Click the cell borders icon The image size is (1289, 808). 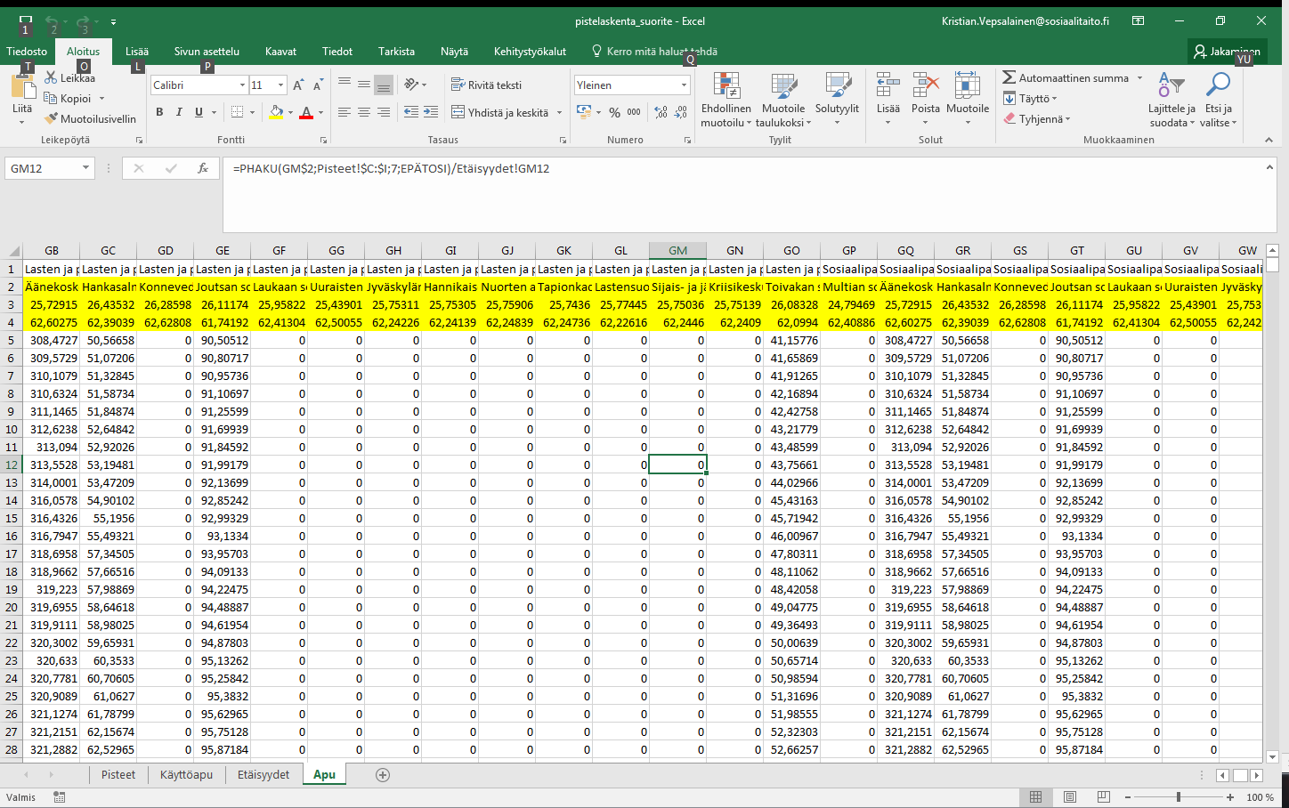tap(237, 112)
